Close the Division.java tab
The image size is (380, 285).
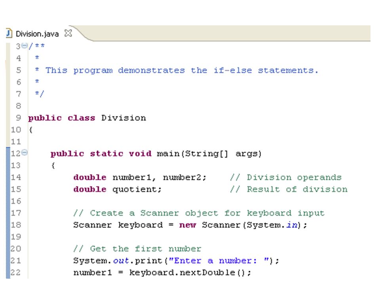[68, 33]
